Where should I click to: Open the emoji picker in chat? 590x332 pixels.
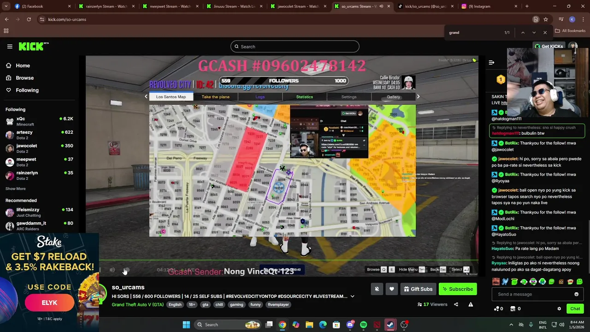(x=576, y=294)
